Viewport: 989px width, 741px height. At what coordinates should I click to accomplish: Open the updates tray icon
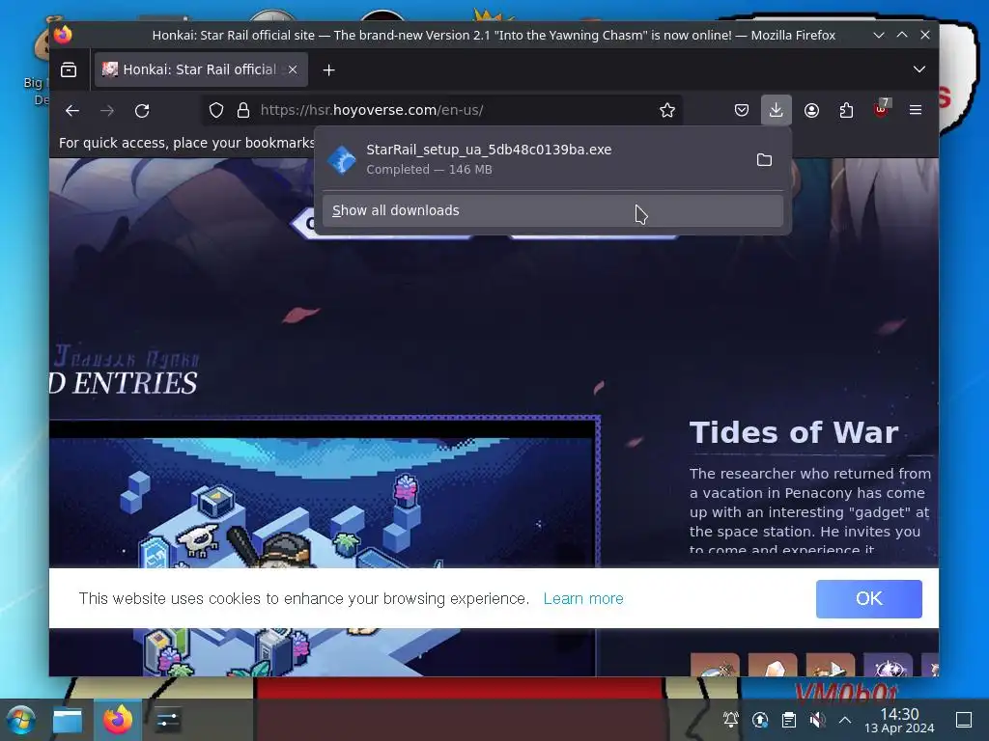(x=760, y=720)
